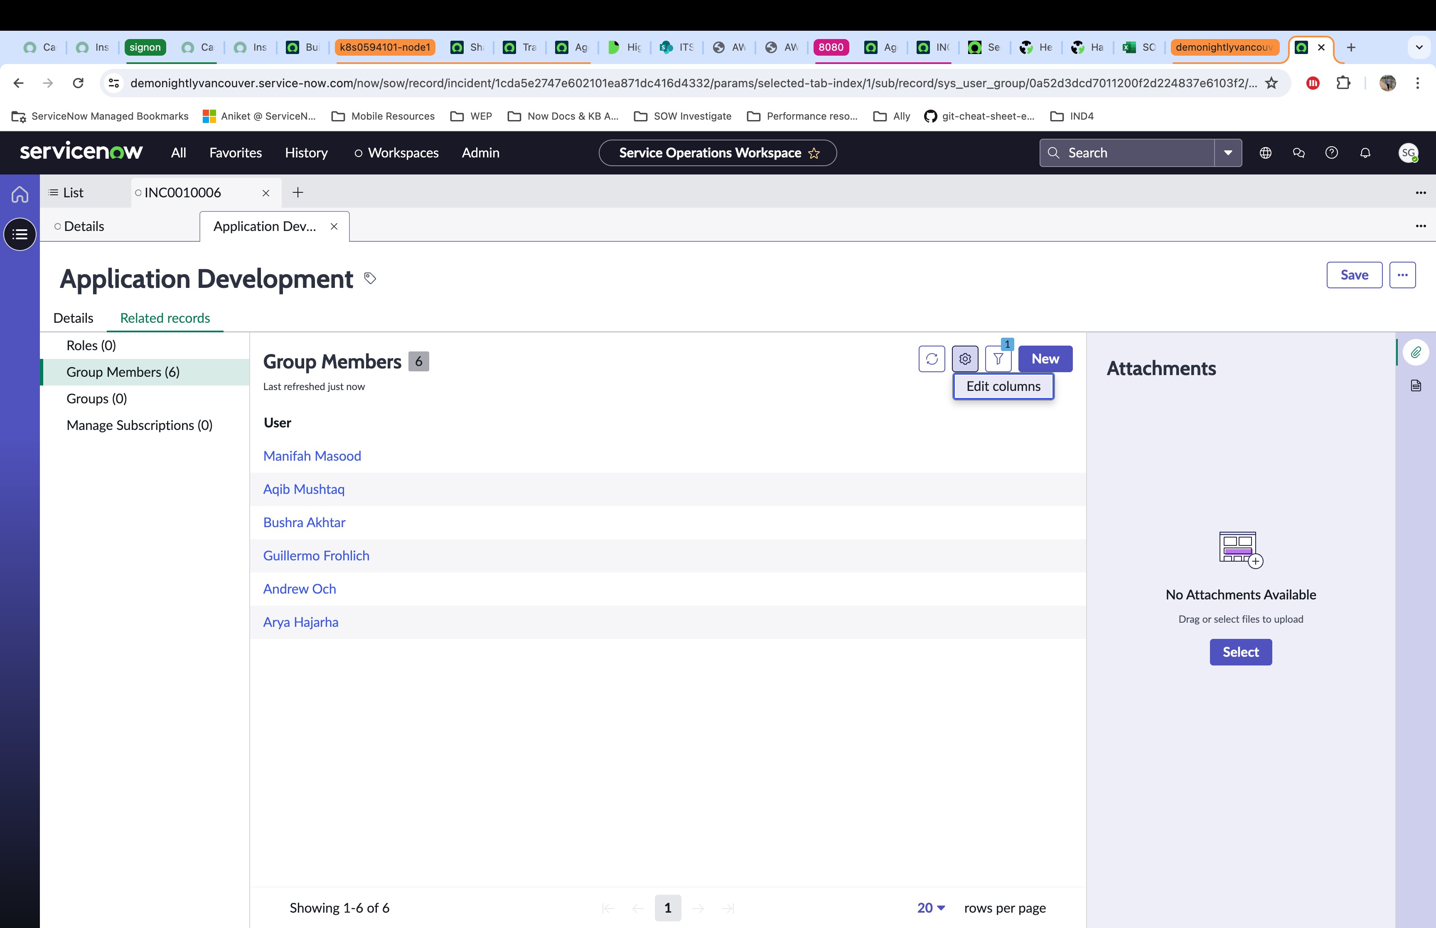Close the Application Dev... sub tab
The height and width of the screenshot is (928, 1436).
334,226
